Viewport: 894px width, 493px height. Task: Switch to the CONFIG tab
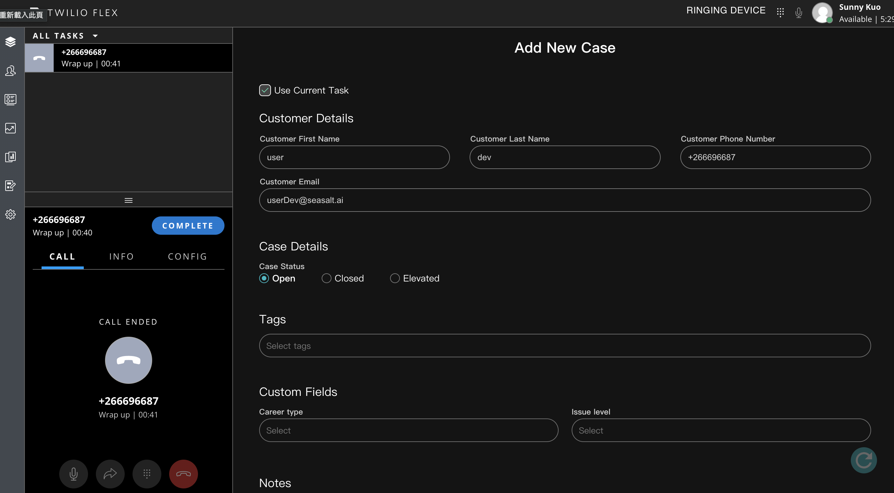click(187, 257)
